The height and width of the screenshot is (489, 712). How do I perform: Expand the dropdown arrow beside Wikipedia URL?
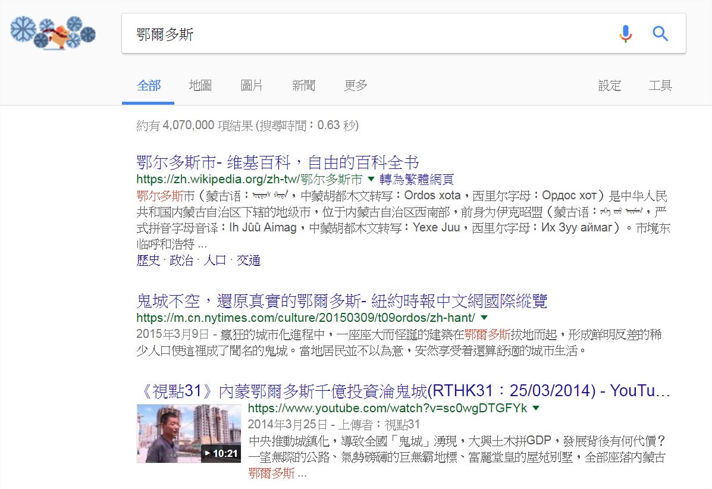[371, 179]
